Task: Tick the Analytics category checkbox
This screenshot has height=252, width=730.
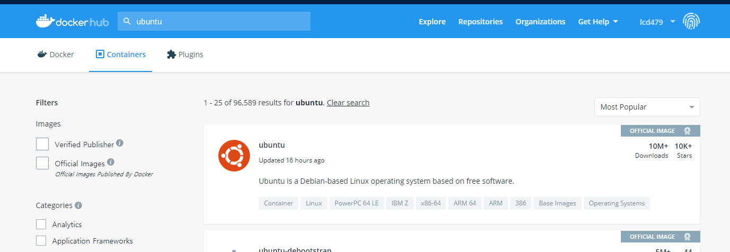Action: (x=41, y=224)
